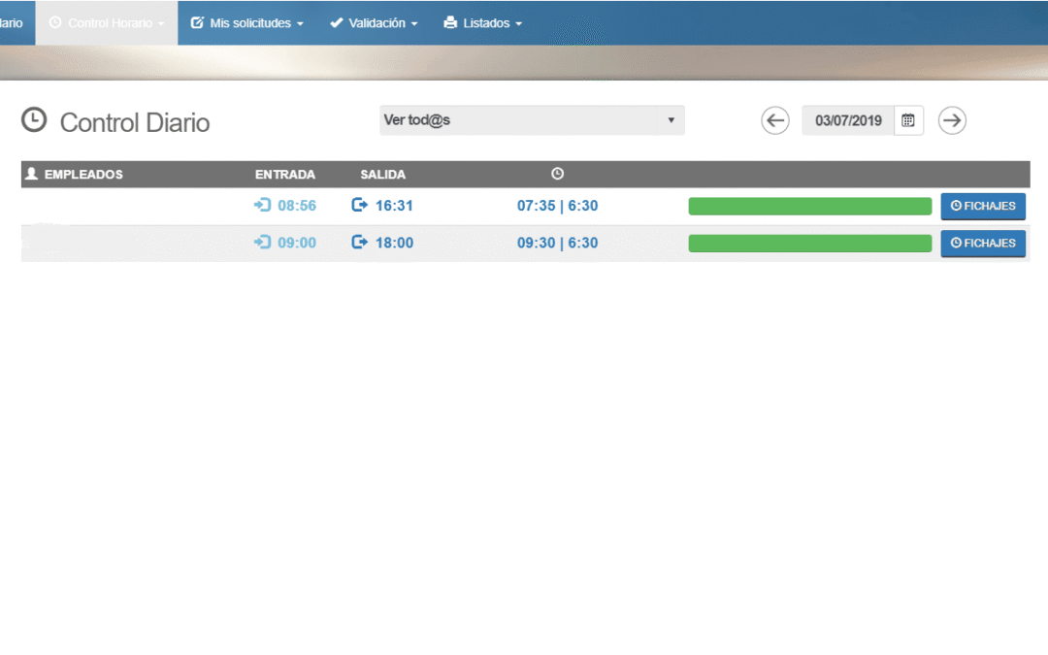Click entry icon next to 08:56
Screen dimensions: 1048x655
coord(262,205)
